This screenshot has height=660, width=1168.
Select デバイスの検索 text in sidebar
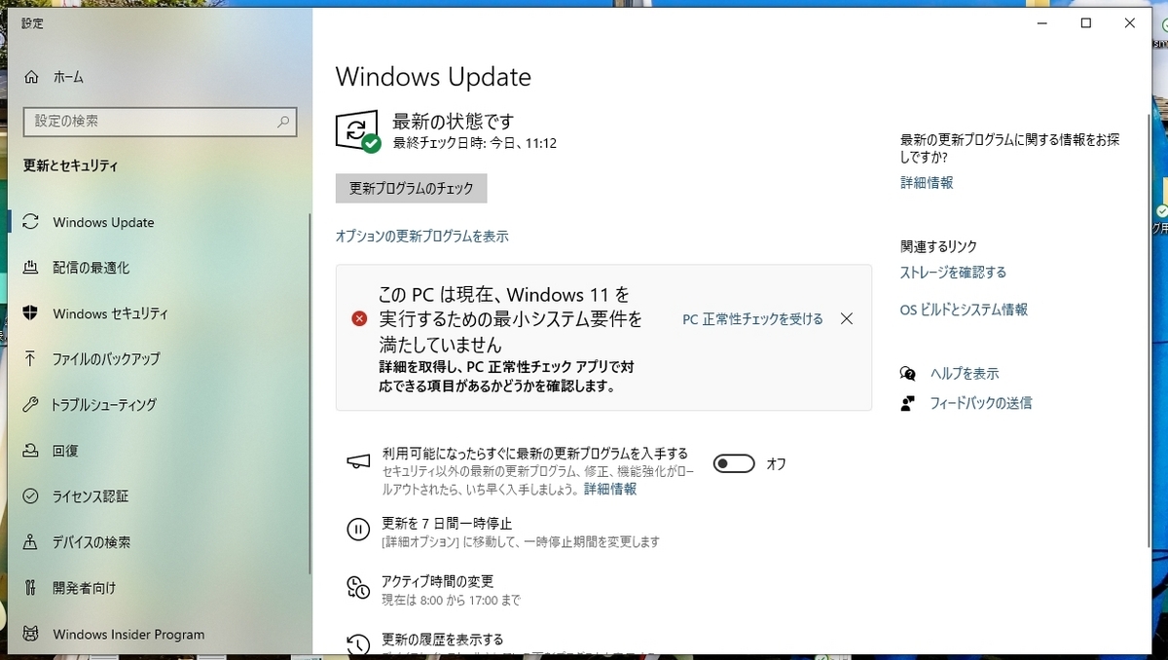(91, 542)
